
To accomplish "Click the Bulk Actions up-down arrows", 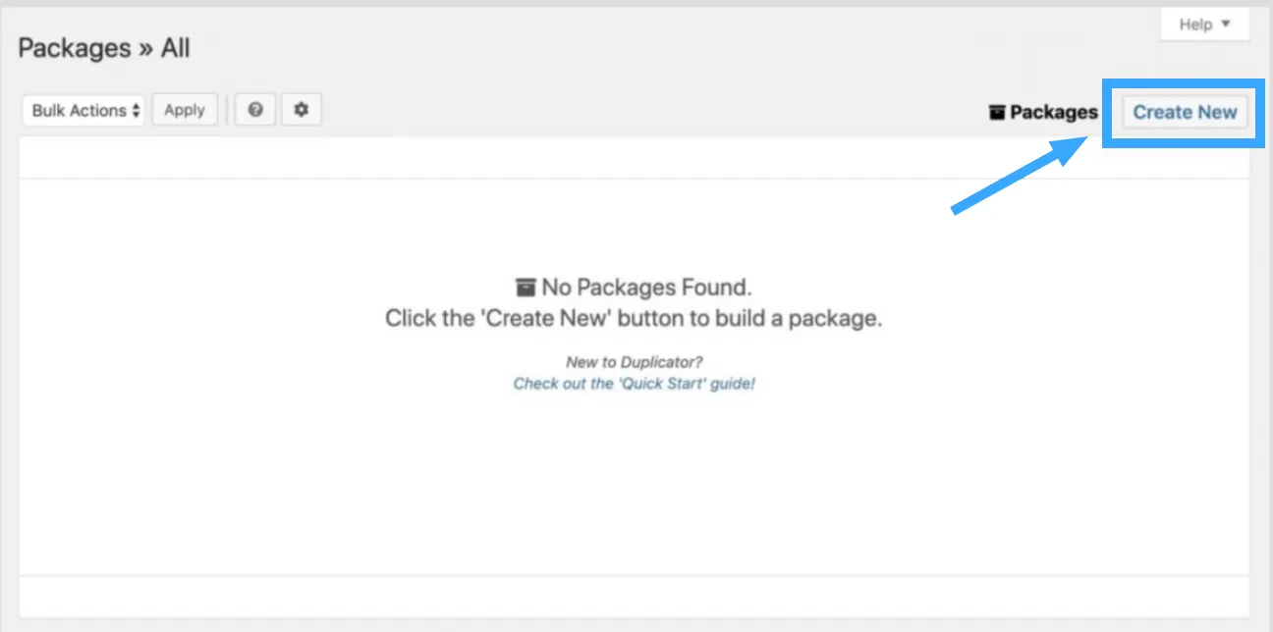I will (136, 110).
